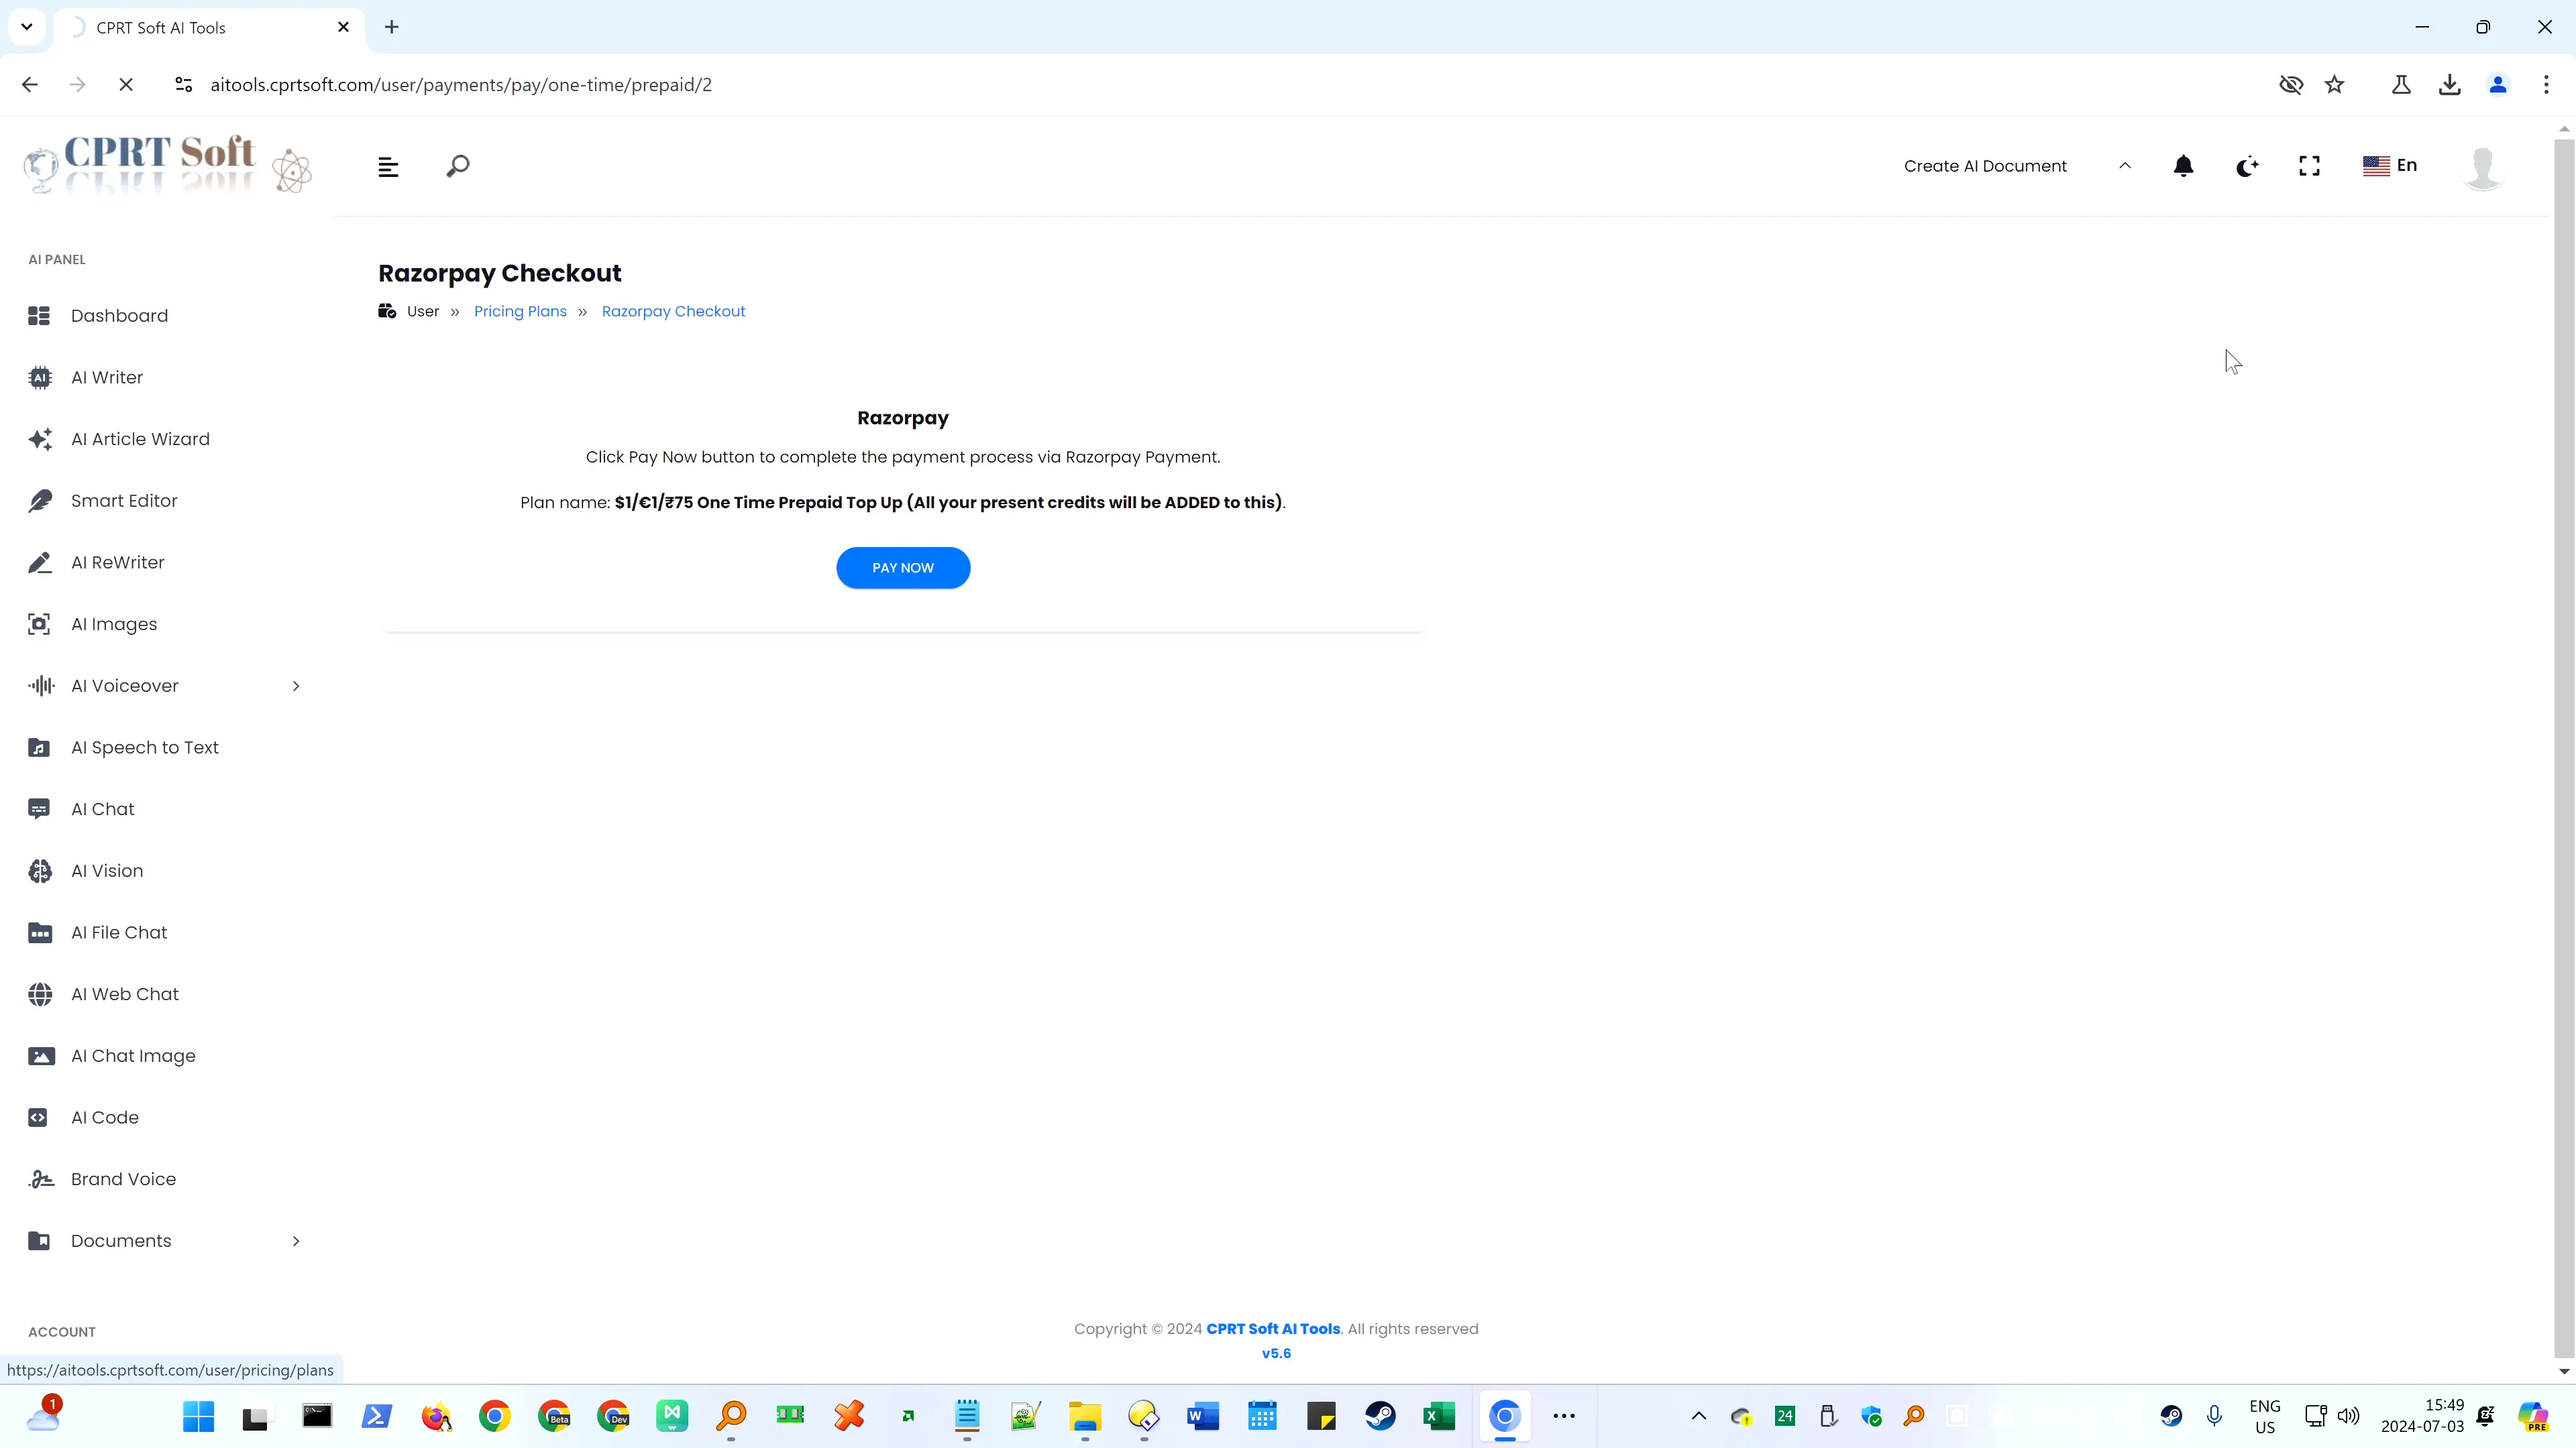Bookmark this page with the star icon

click(x=2334, y=85)
